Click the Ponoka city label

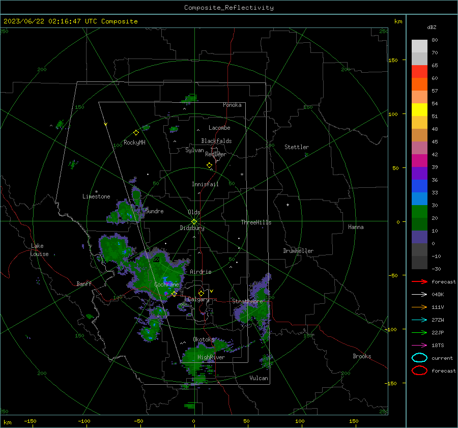(x=232, y=105)
